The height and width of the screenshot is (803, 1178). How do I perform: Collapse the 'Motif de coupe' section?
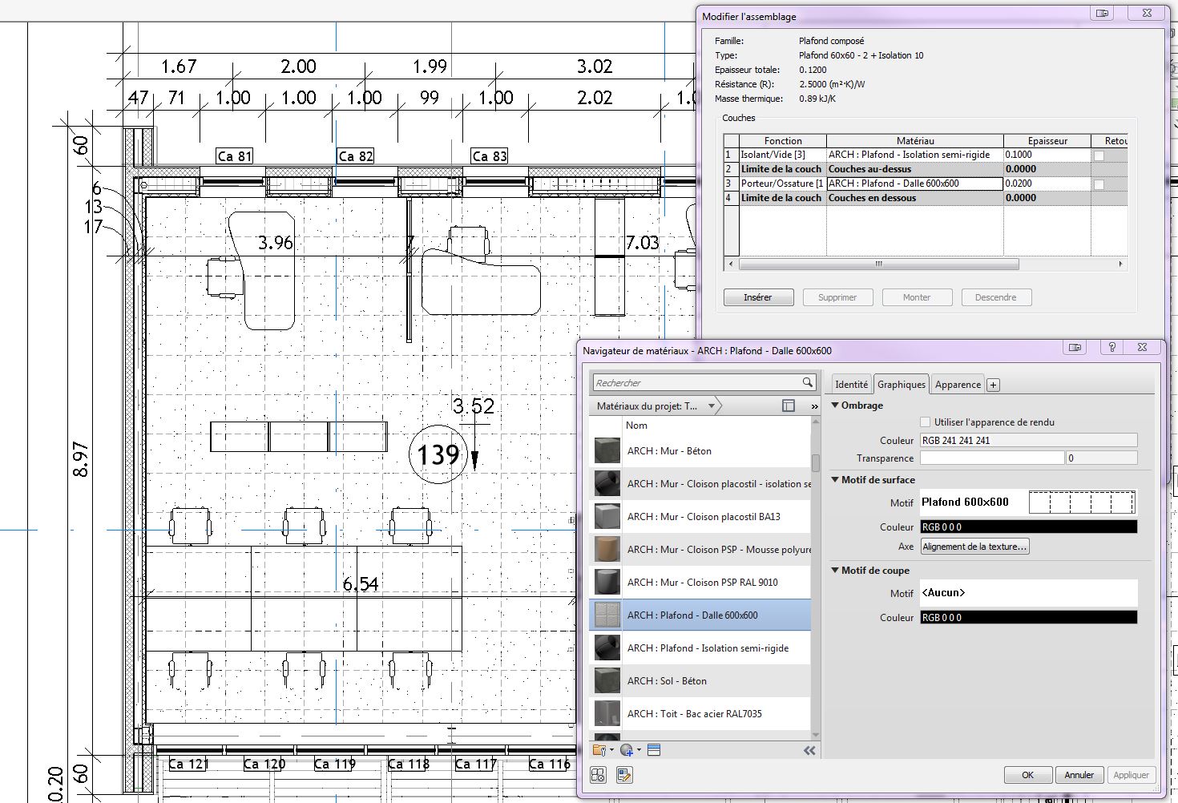835,571
